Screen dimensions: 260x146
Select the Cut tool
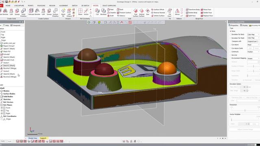(97, 12)
